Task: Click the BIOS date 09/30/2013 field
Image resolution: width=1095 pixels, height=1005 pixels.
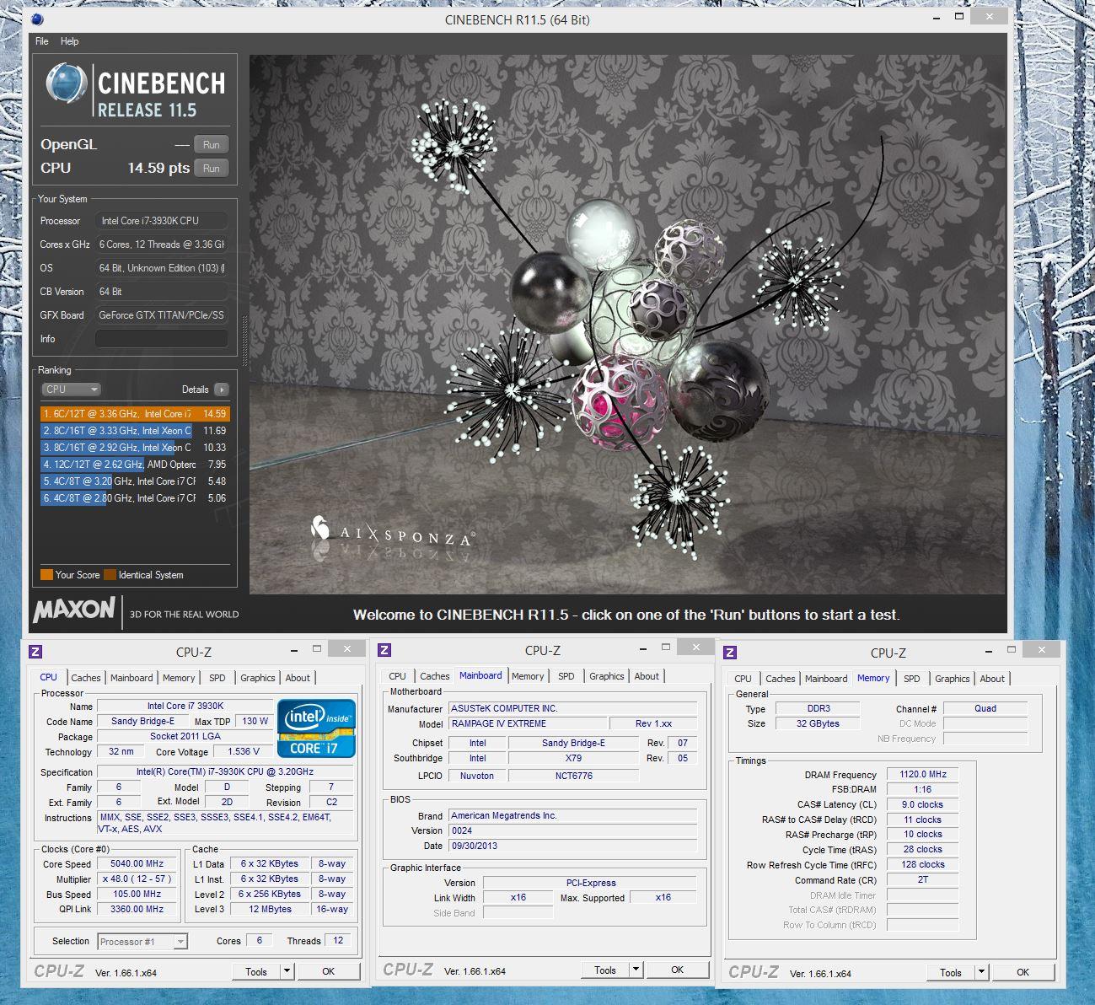Action: click(x=573, y=846)
